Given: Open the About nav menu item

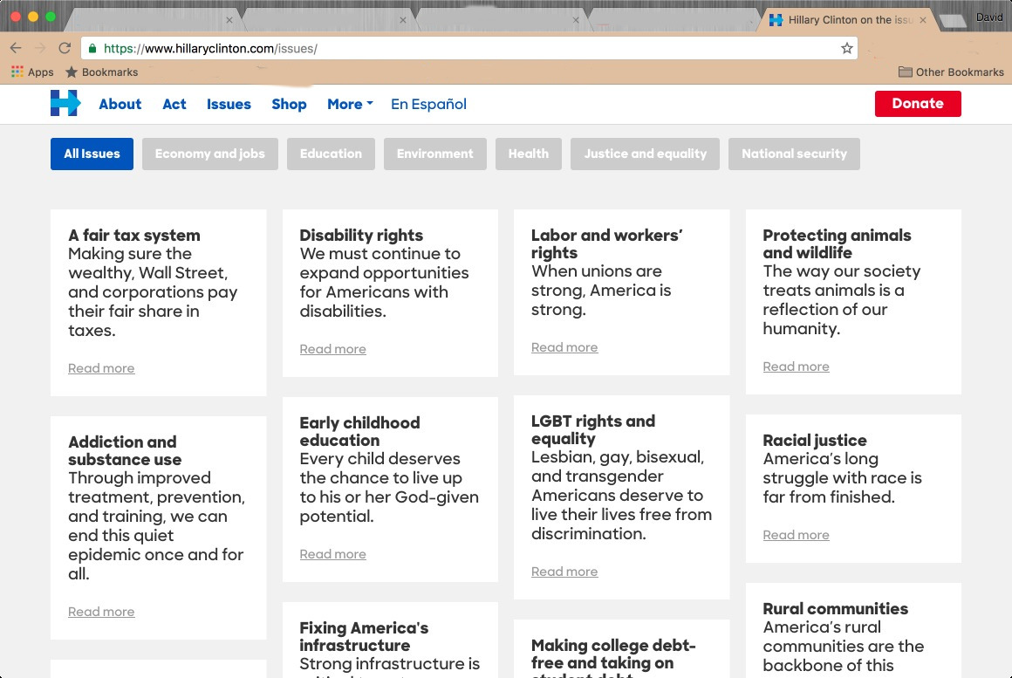Looking at the screenshot, I should (120, 104).
